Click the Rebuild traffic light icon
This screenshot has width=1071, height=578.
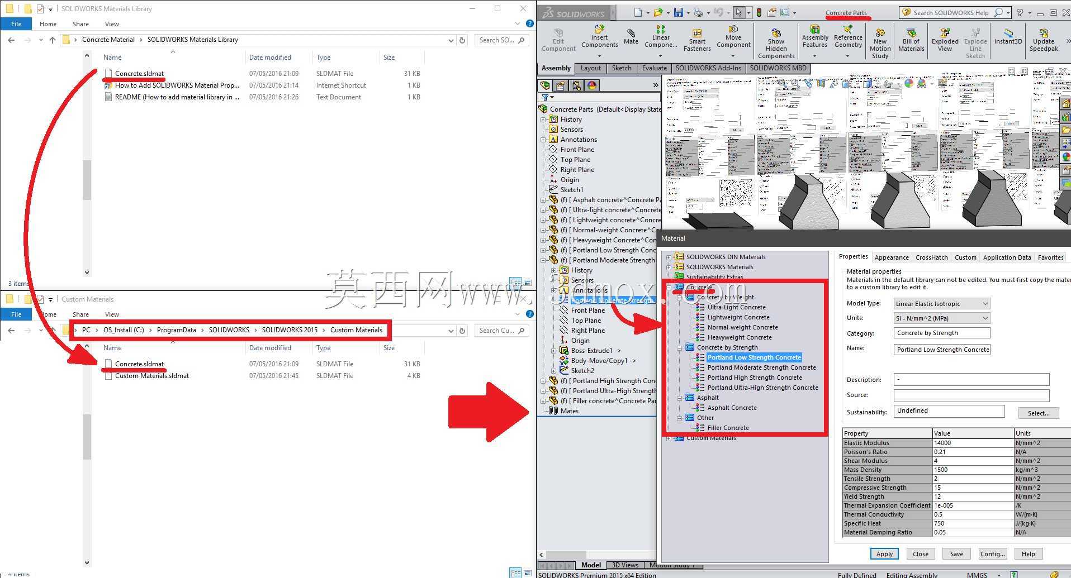(x=759, y=12)
